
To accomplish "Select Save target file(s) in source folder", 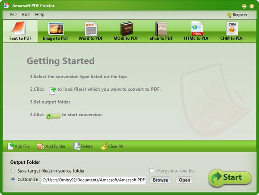I will pos(47,171).
